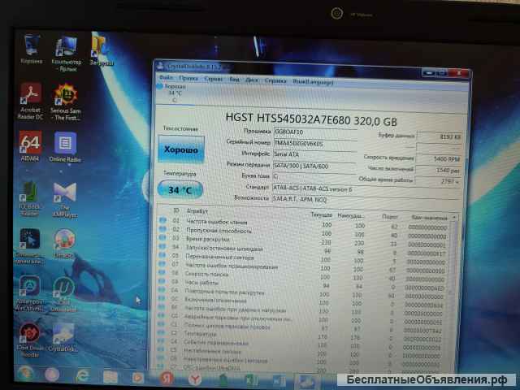The width and height of the screenshot is (520, 390).
Task: Launch the red Yandex taskbar icon
Action: tap(167, 378)
